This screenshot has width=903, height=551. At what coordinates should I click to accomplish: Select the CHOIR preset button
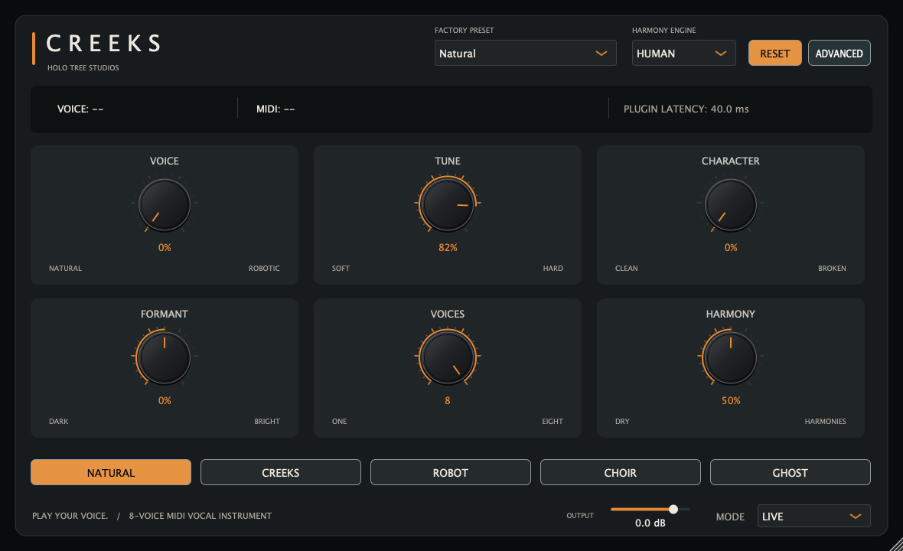tap(620, 472)
